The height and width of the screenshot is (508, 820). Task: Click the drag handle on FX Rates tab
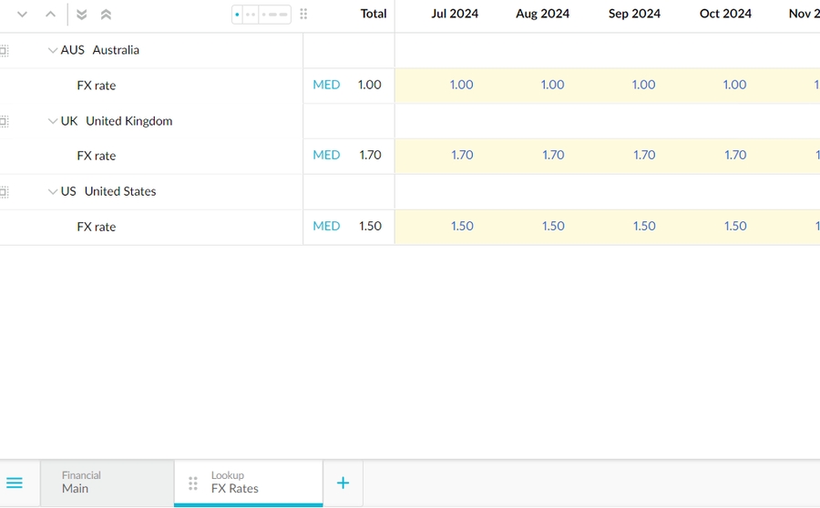click(192, 483)
